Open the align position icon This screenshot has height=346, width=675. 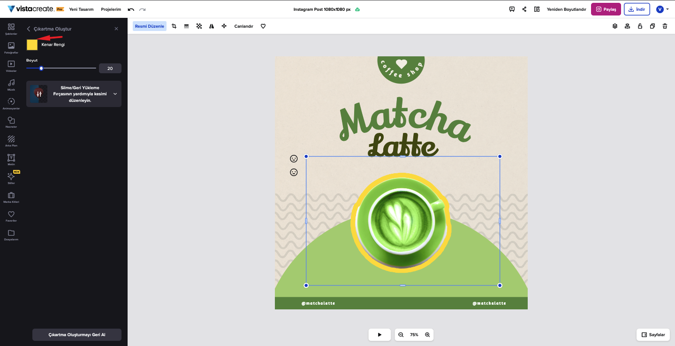(627, 26)
